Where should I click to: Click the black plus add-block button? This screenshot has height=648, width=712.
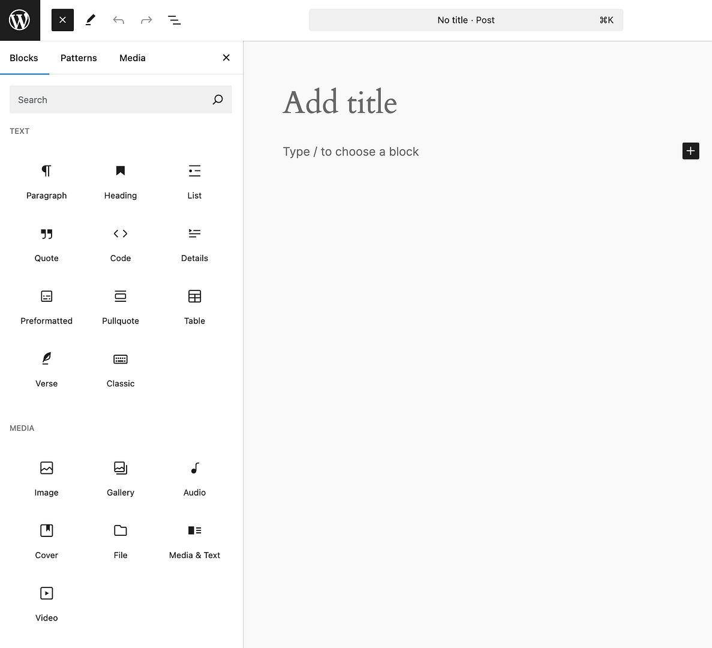pyautogui.click(x=690, y=151)
